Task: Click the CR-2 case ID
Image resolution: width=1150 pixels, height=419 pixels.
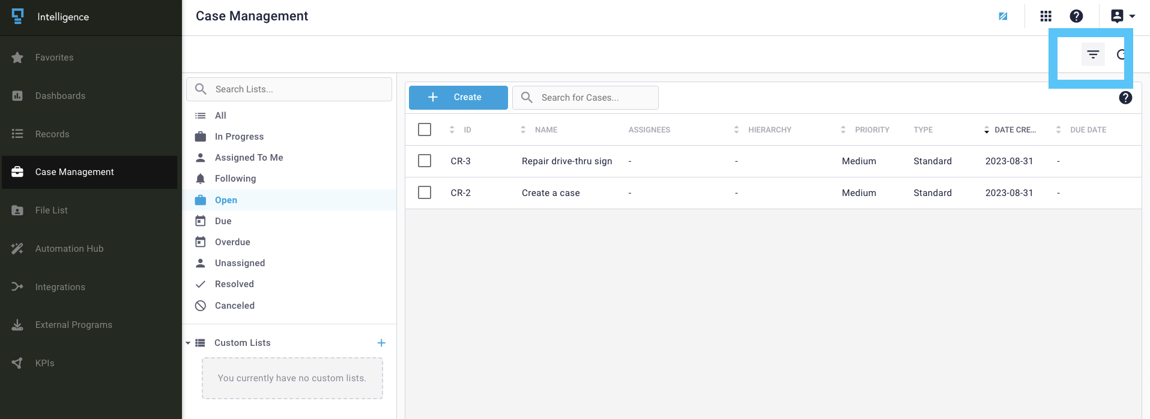Action: [461, 193]
